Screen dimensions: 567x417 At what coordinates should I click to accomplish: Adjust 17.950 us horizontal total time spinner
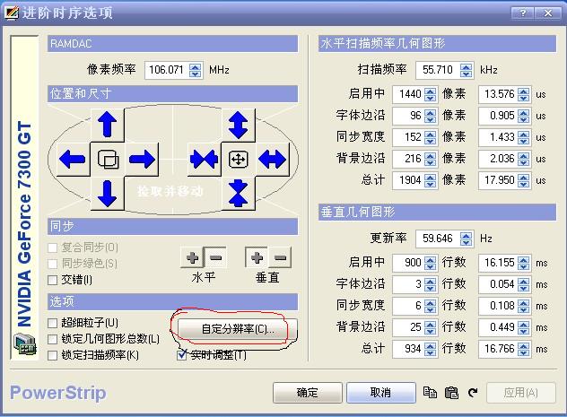point(524,180)
